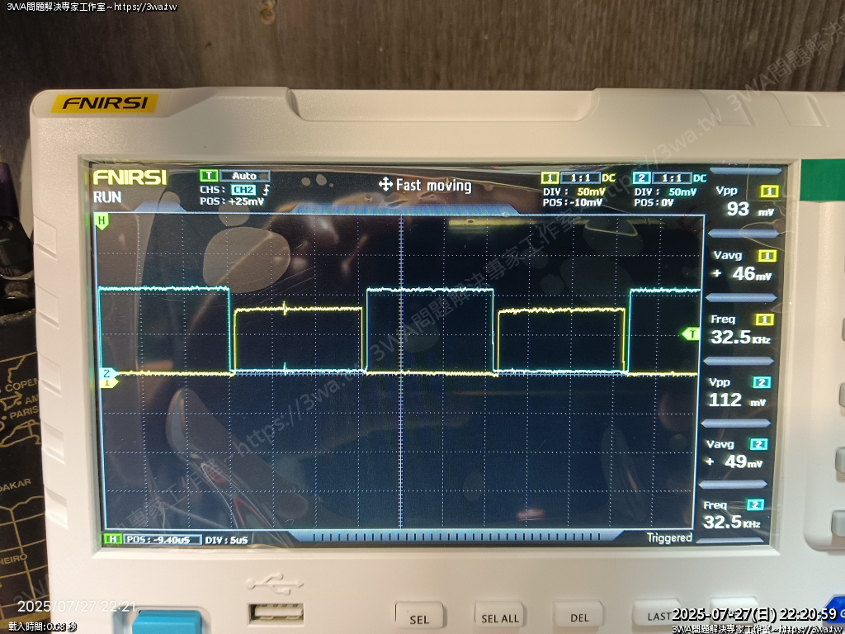Open the CH2 trigger source selector
845x634 pixels.
point(246,189)
